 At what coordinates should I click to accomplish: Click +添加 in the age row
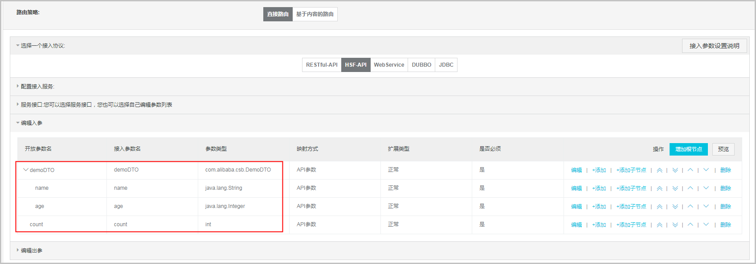599,207
